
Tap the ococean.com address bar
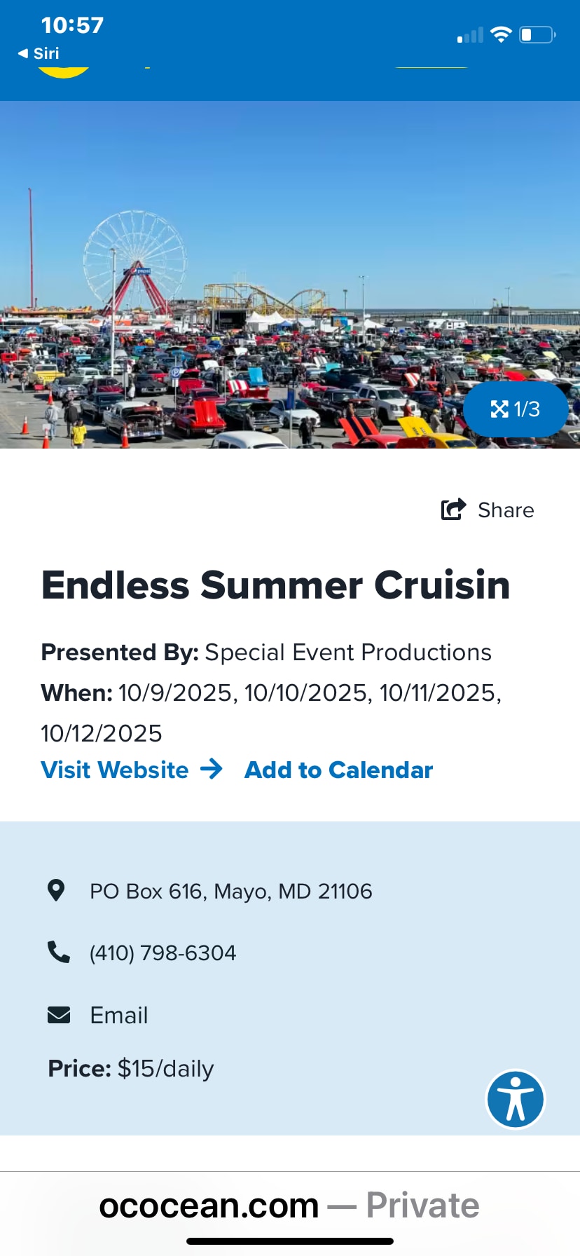(289, 1205)
